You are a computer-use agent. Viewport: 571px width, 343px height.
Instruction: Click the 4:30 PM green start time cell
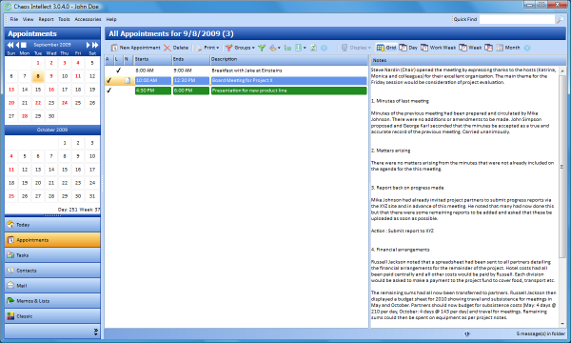click(153, 91)
